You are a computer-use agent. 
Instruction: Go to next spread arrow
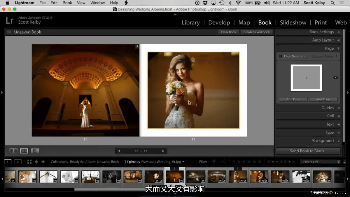click(163, 151)
